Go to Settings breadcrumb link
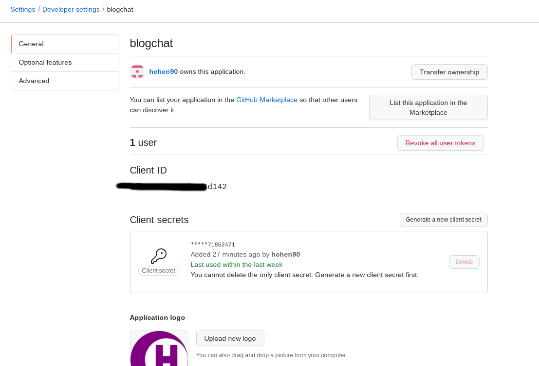Image resolution: width=539 pixels, height=366 pixels. coord(23,9)
